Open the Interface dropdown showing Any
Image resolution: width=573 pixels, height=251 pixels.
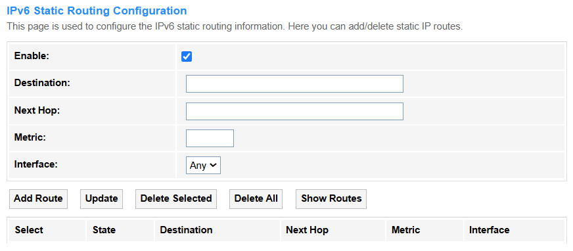(x=203, y=166)
